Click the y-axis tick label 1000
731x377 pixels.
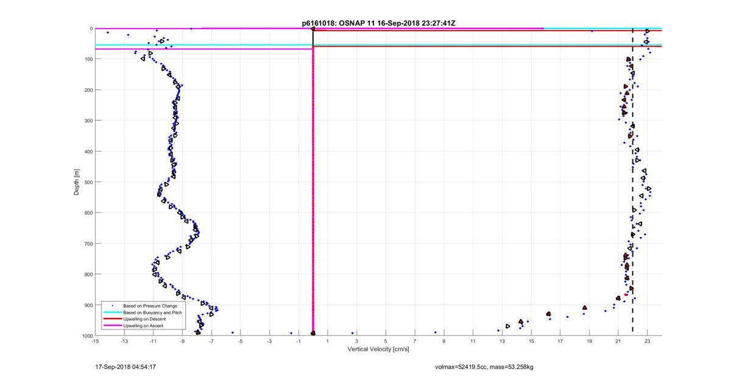[87, 336]
